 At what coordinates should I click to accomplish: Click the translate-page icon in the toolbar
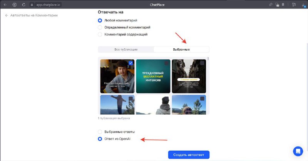point(271,5)
